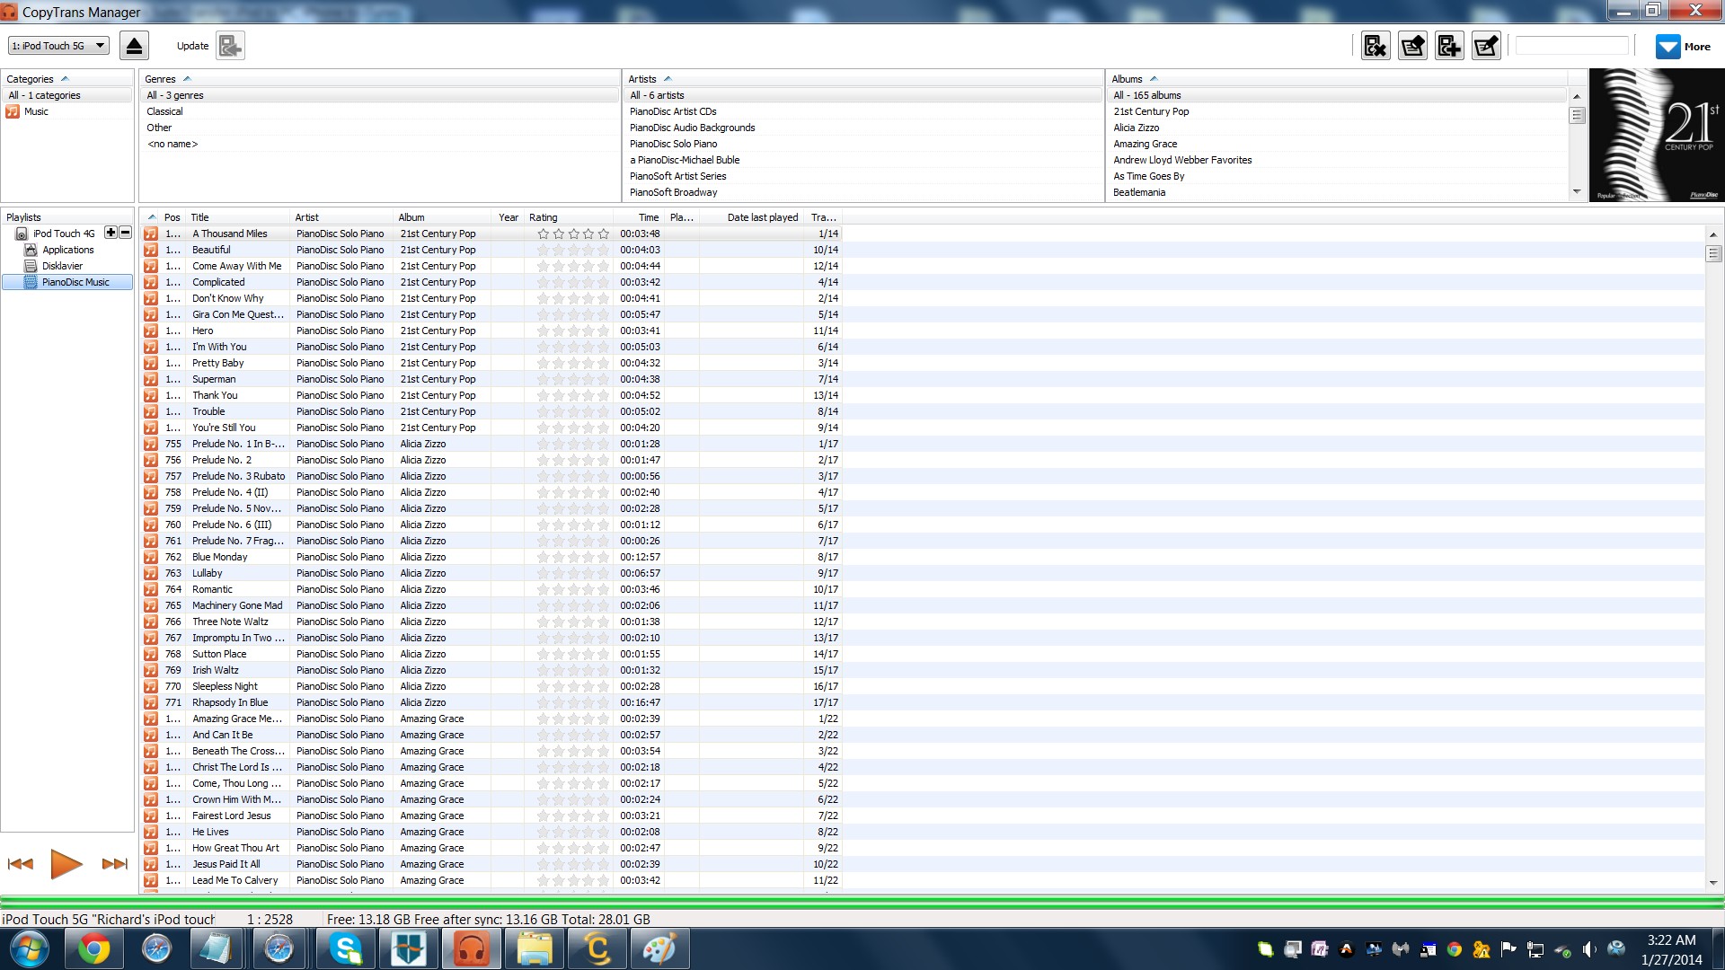
Task: Click the albums list scroll-up arrow
Action: pos(1576,96)
